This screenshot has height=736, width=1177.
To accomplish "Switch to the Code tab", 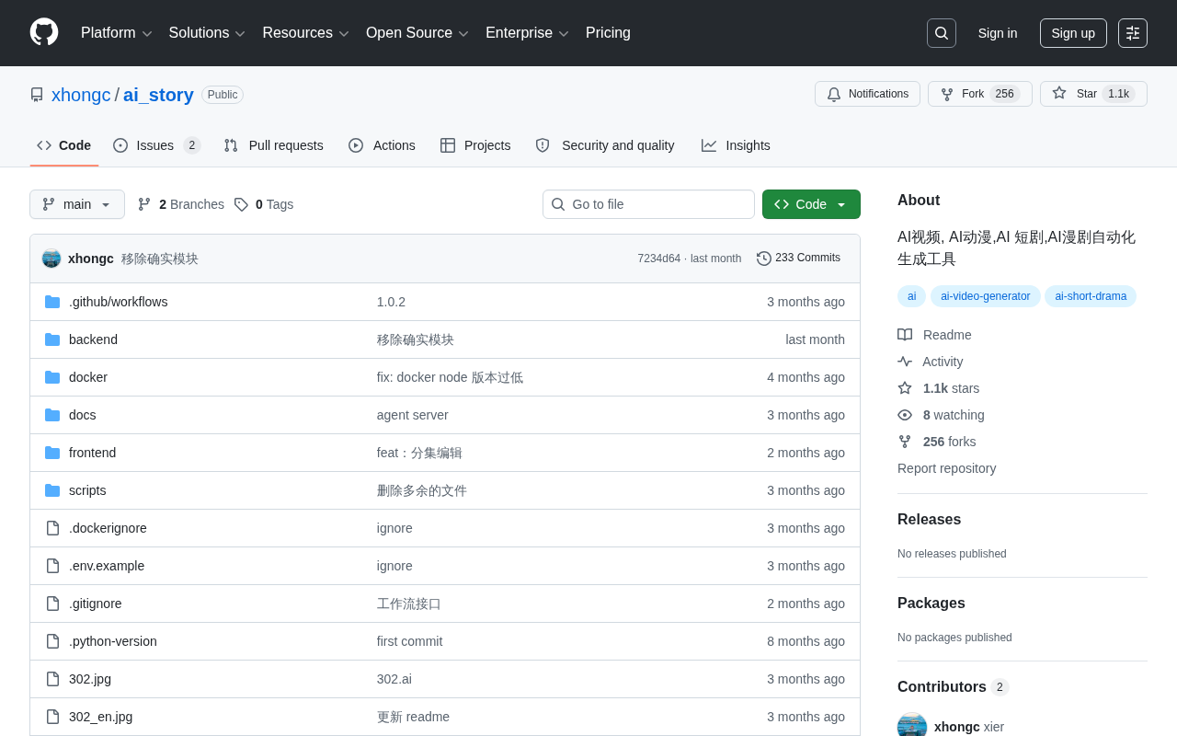I will [64, 145].
